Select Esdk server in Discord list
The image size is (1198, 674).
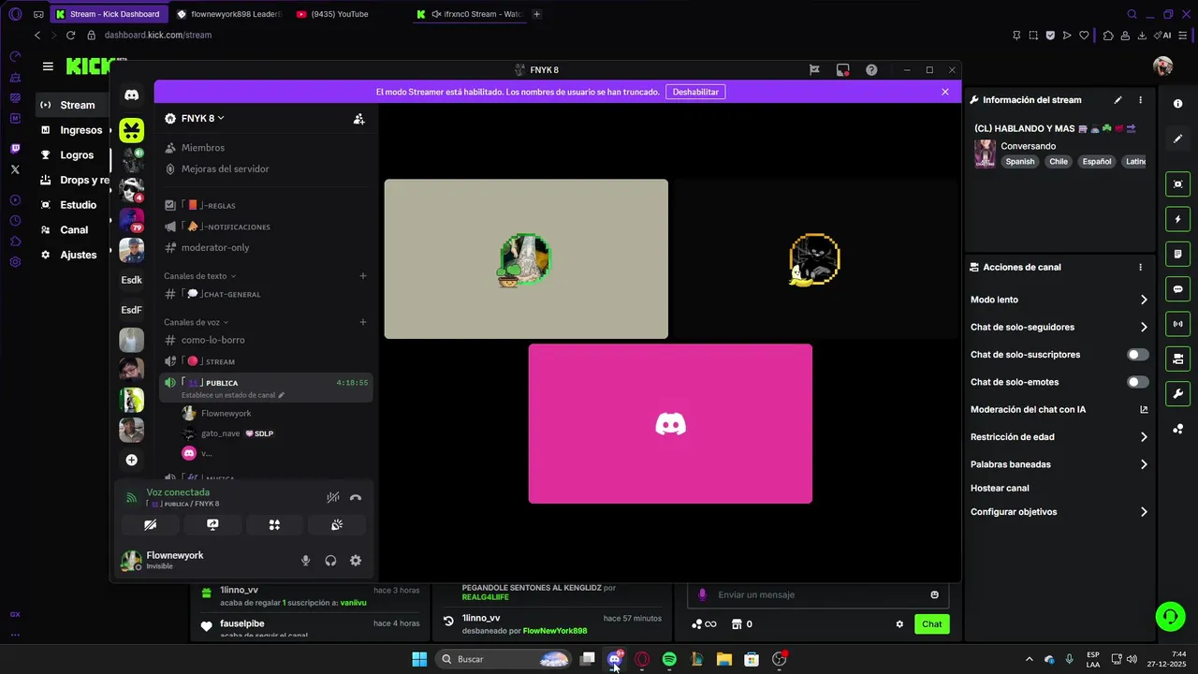click(132, 280)
